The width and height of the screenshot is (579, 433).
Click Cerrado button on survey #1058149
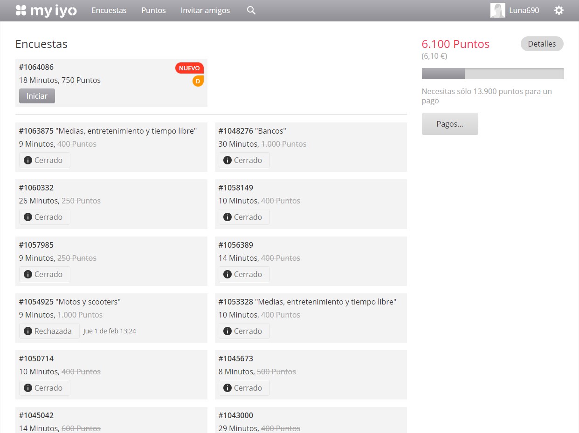[244, 217]
